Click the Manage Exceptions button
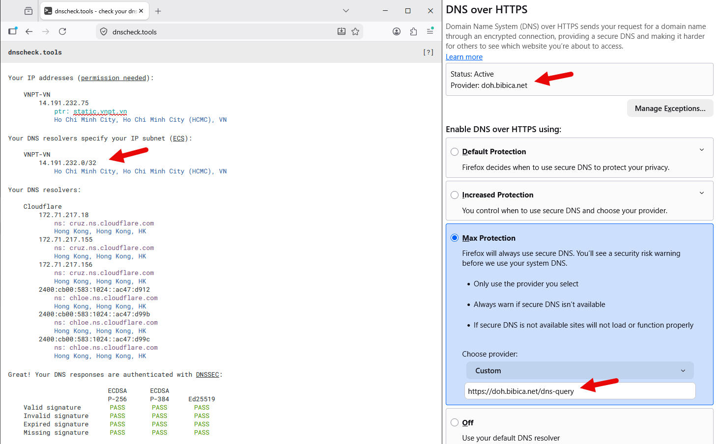This screenshot has height=444, width=717. click(670, 109)
